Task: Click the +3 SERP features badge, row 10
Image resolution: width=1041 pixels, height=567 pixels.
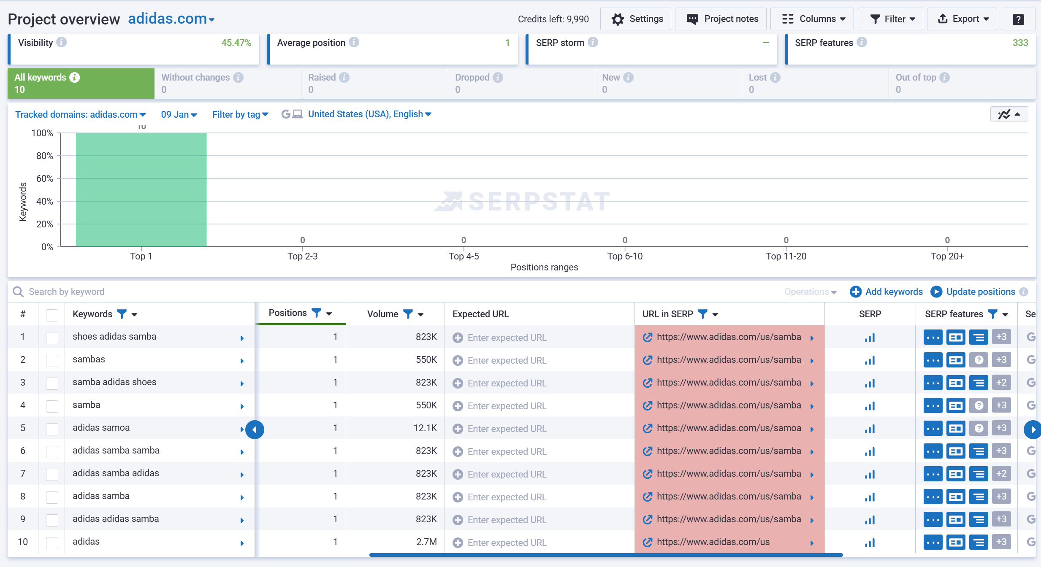Action: pos(1001,542)
